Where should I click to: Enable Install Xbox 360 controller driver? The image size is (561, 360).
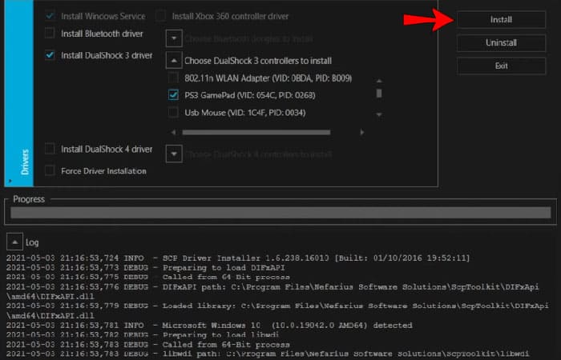tap(160, 16)
